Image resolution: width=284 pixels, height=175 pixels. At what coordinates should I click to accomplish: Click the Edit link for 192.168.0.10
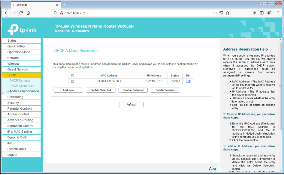click(x=188, y=81)
